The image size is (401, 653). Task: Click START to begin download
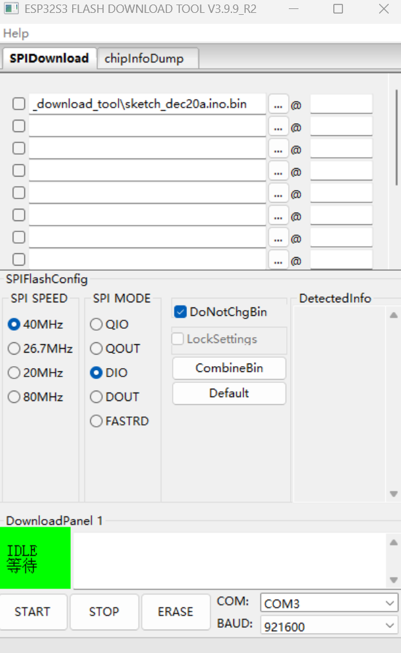(33, 612)
